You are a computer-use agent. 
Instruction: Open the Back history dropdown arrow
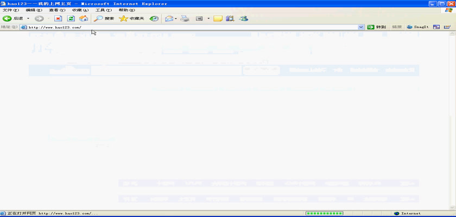tap(28, 18)
